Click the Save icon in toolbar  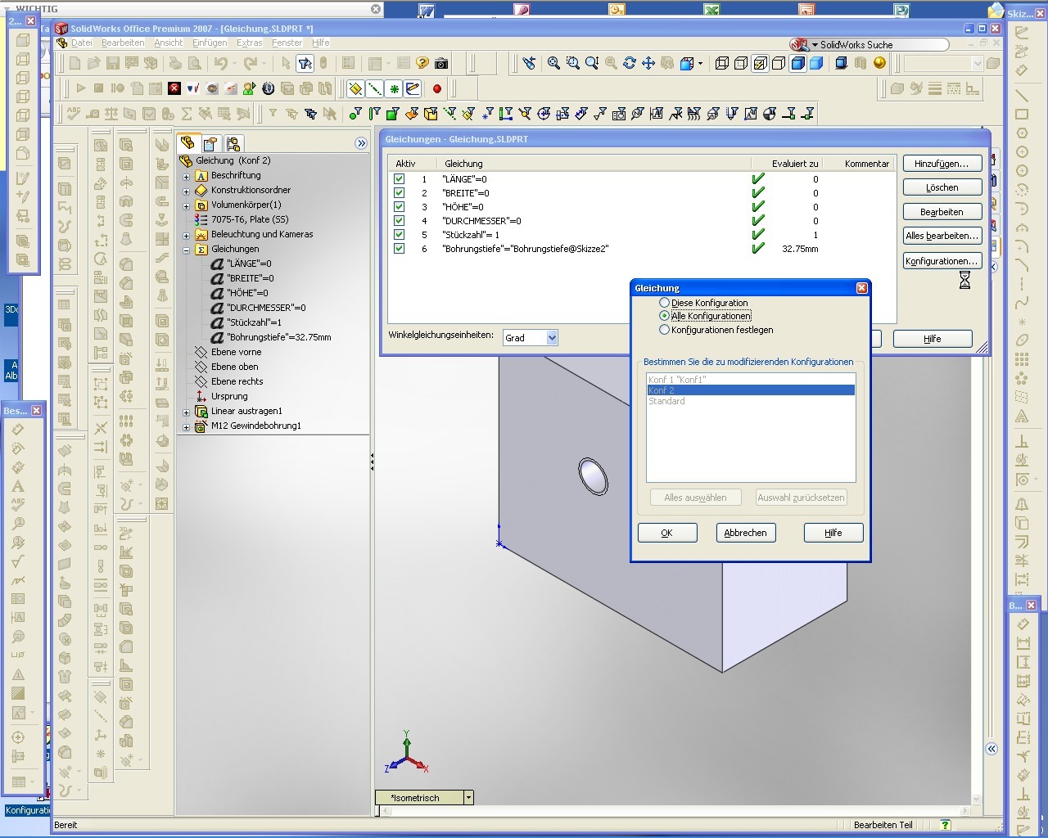113,63
